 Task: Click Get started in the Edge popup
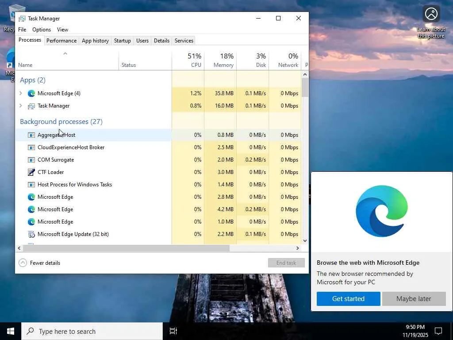[x=349, y=299]
